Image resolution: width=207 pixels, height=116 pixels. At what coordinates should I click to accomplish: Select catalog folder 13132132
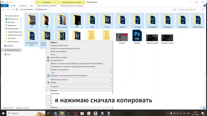tap(137, 21)
